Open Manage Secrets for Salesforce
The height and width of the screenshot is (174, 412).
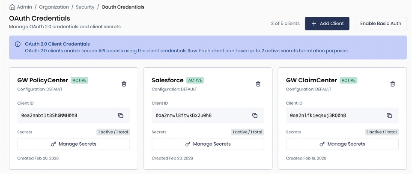tap(208, 144)
